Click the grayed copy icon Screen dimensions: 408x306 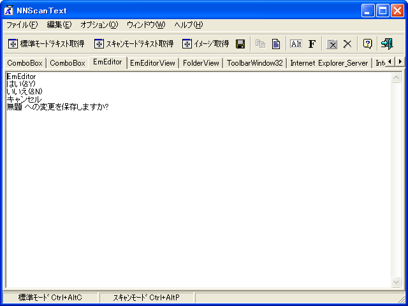pyautogui.click(x=260, y=44)
